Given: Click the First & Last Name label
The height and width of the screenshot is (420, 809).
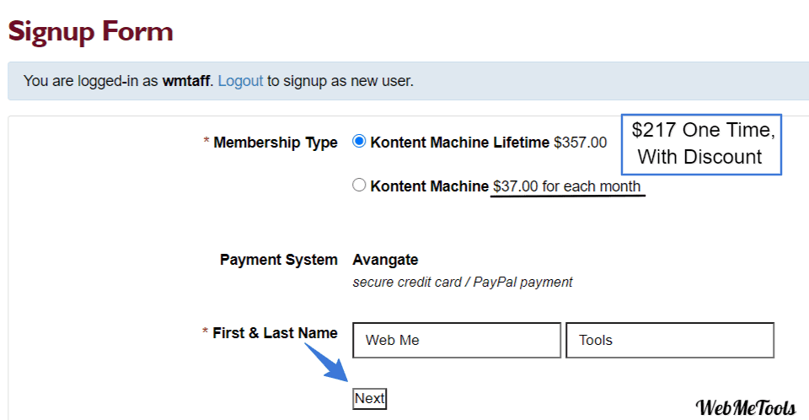Looking at the screenshot, I should point(275,332).
